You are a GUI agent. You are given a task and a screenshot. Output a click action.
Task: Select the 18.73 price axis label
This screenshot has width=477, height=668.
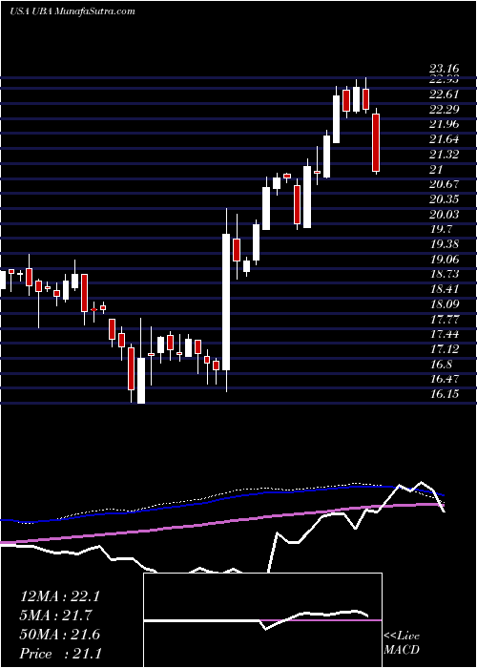tap(444, 275)
